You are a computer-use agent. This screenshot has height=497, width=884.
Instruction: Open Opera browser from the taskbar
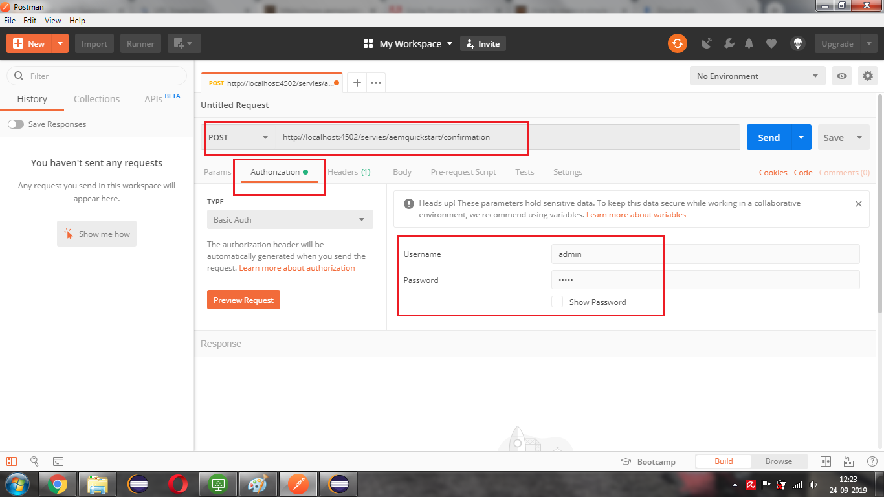pyautogui.click(x=177, y=484)
